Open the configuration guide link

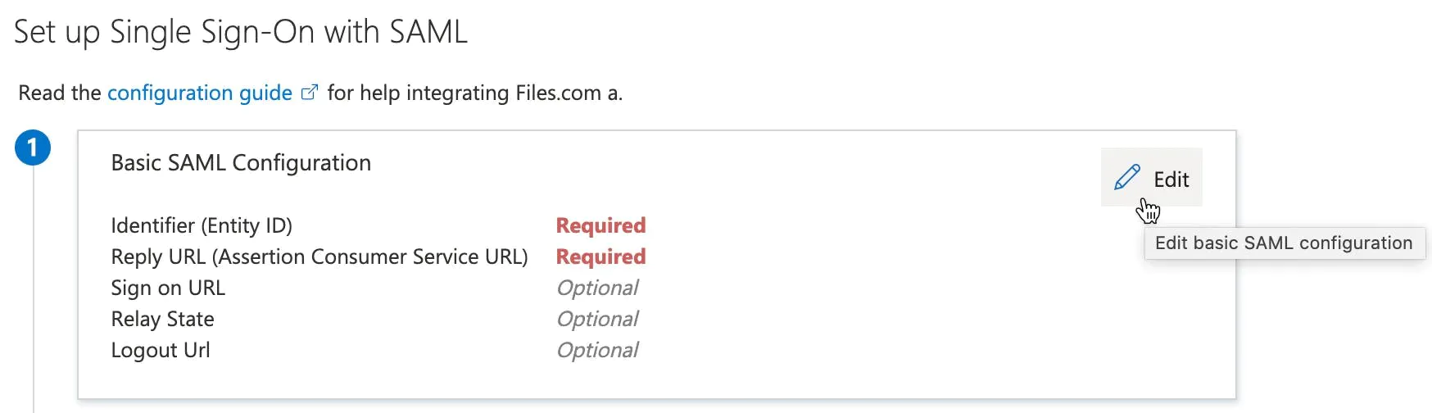click(200, 93)
